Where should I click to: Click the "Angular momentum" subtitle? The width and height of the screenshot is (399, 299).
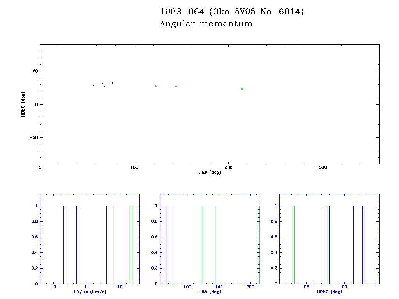206,24
